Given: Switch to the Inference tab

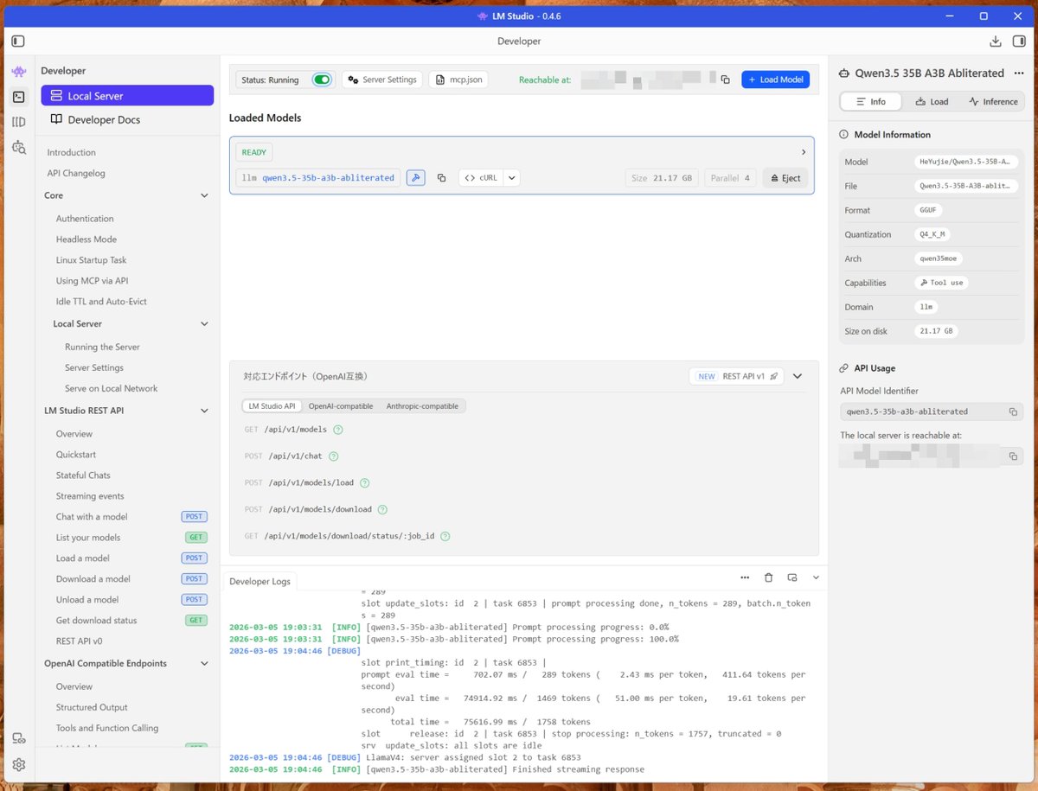Looking at the screenshot, I should (993, 101).
